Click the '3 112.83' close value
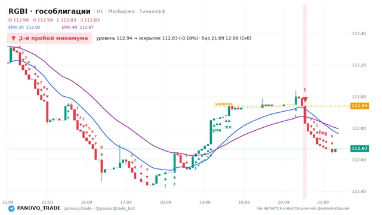382x215 pixels. click(90, 20)
